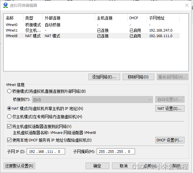Click 已启用 DHCP cell in VMnet1 row

pos(135,30)
